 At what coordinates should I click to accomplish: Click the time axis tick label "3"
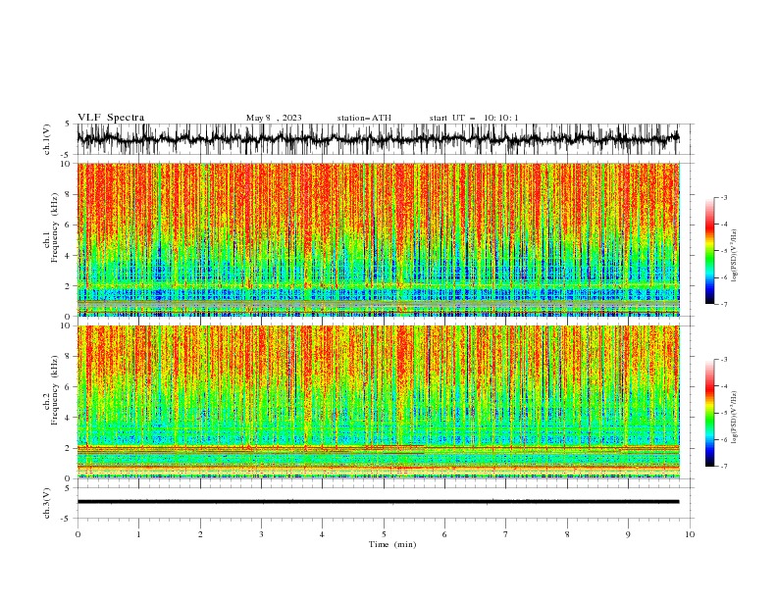coord(261,534)
